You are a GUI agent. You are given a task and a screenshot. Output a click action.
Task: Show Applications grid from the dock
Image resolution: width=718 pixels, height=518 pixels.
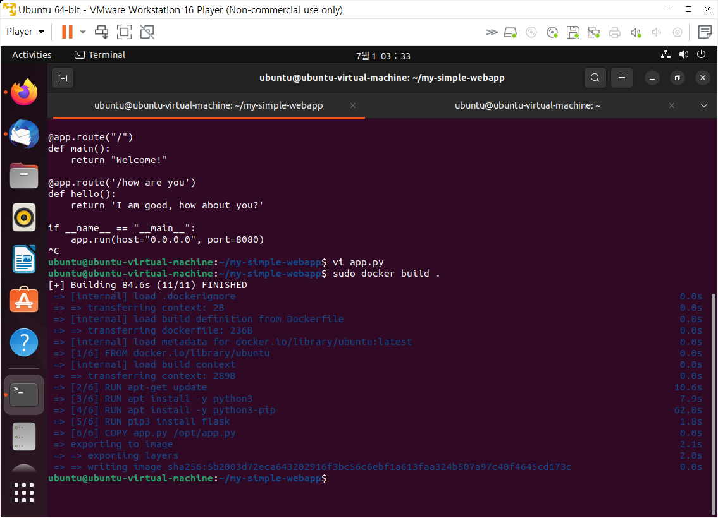[x=24, y=493]
